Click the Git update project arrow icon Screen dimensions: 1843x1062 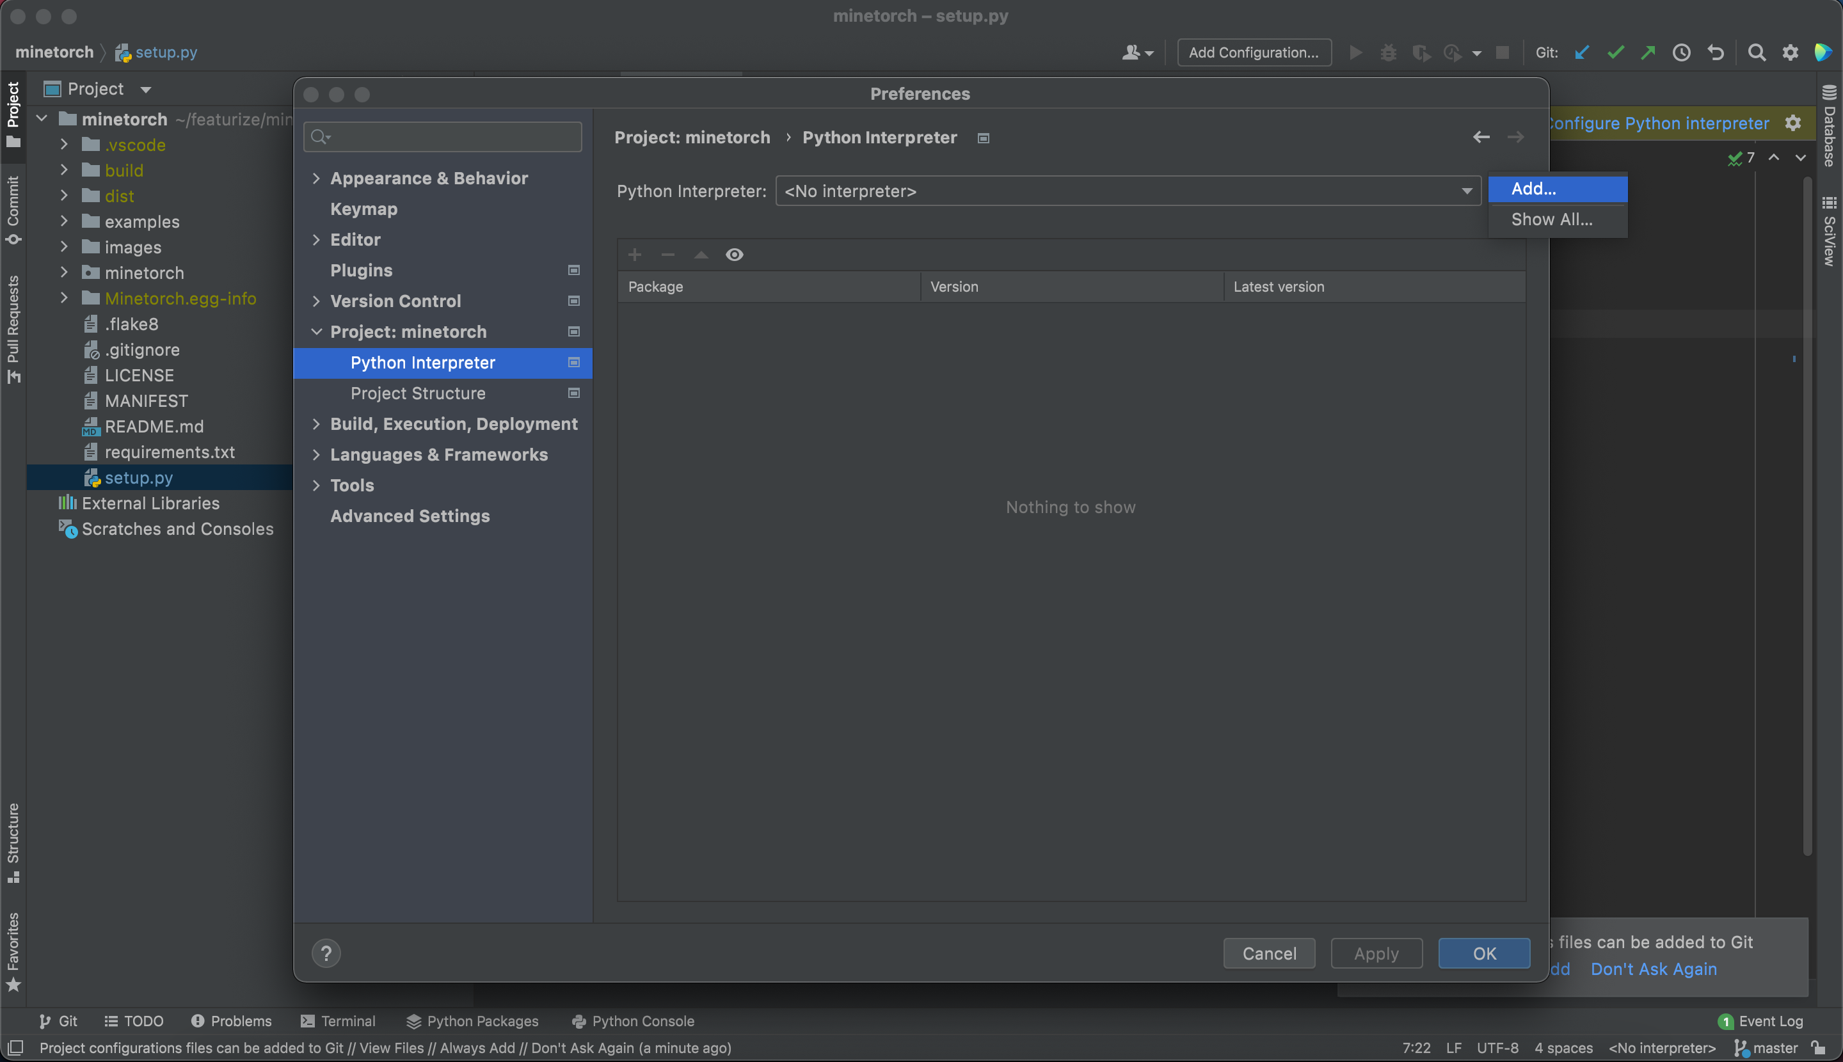(x=1581, y=52)
